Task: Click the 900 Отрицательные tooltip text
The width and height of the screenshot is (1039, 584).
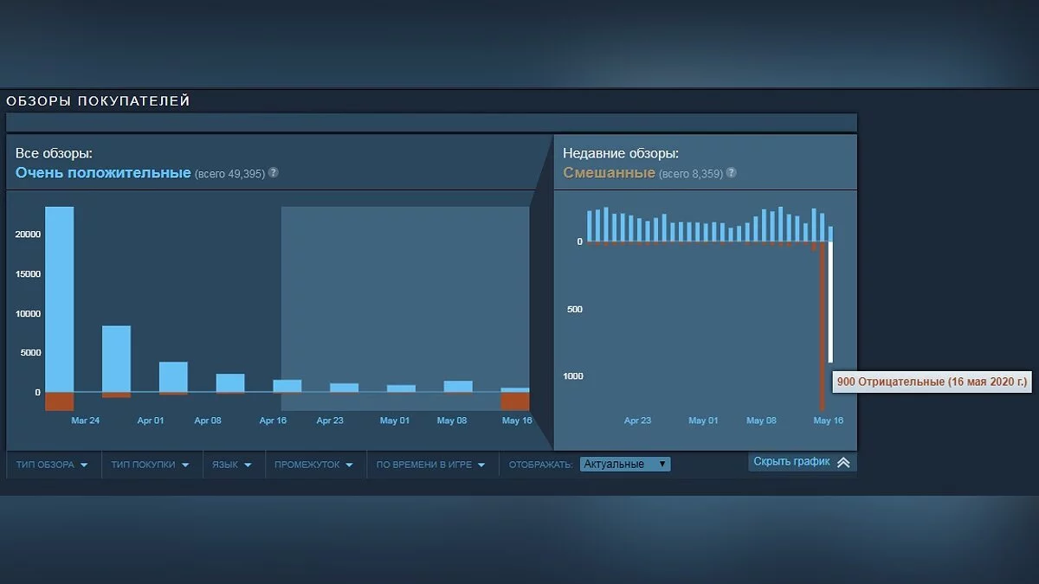Action: [x=933, y=382]
